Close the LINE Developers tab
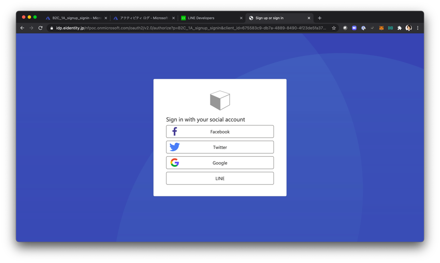Viewport: 440px width, 263px height. [241, 18]
